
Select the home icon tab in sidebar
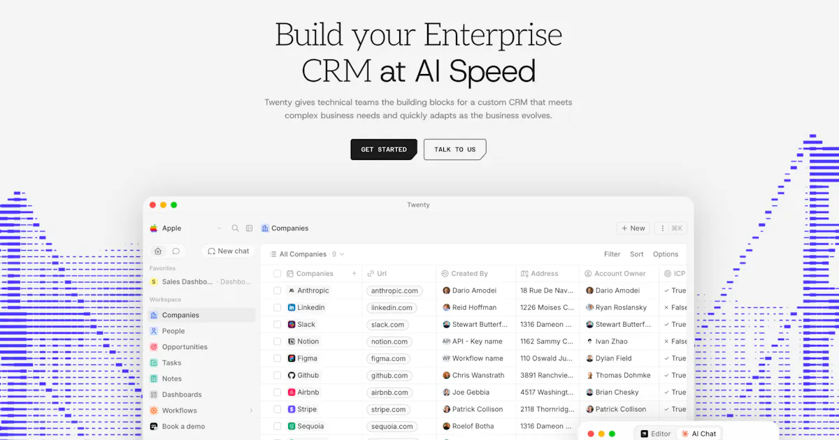click(158, 251)
